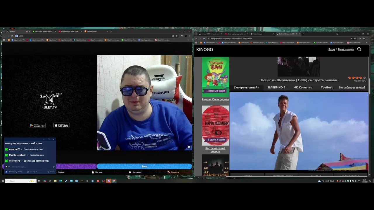This screenshot has width=374, height=210.
Task: Open the Регистрация registration link
Action: [x=346, y=49]
